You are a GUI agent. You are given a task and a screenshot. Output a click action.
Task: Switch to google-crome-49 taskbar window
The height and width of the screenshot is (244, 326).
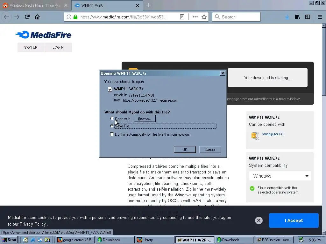click(75, 240)
